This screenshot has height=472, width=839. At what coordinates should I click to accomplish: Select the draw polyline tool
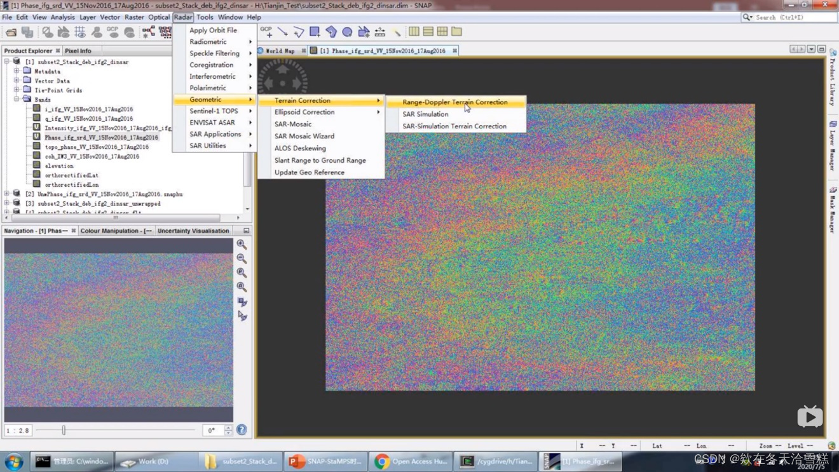point(299,31)
